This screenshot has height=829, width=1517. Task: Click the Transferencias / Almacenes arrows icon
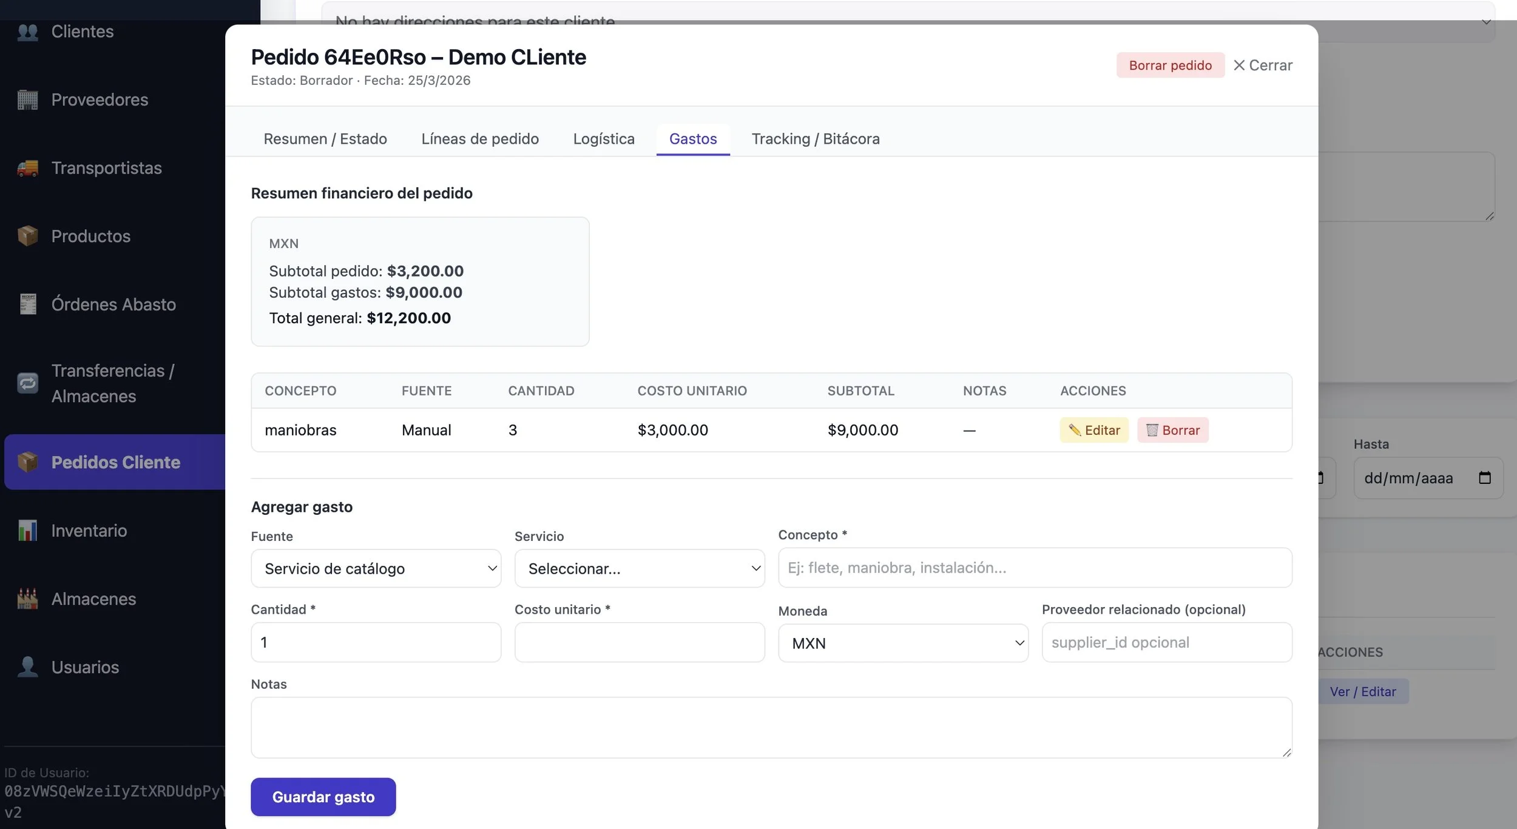click(x=28, y=383)
